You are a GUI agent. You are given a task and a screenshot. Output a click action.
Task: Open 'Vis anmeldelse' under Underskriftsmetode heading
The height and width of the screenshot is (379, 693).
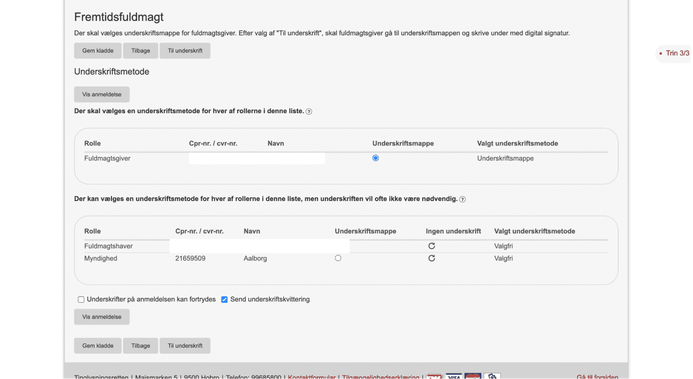click(102, 95)
